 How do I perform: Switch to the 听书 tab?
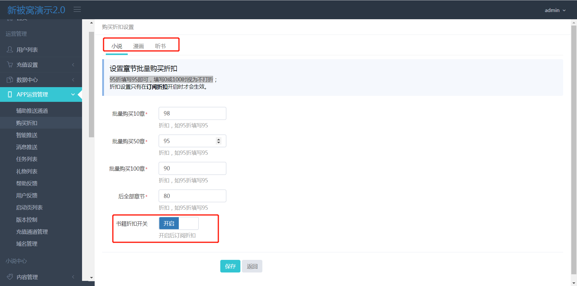160,46
